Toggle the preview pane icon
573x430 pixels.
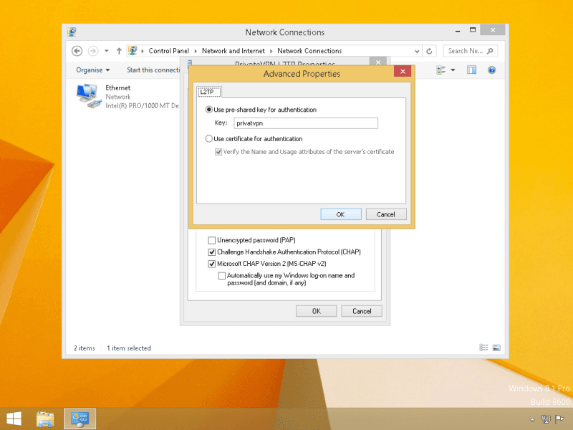472,70
